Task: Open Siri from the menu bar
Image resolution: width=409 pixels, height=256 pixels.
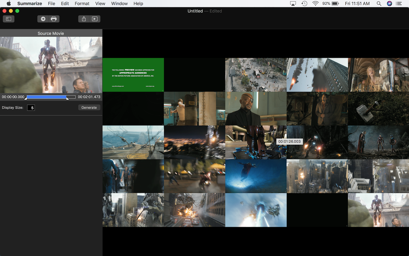Action: tap(389, 4)
